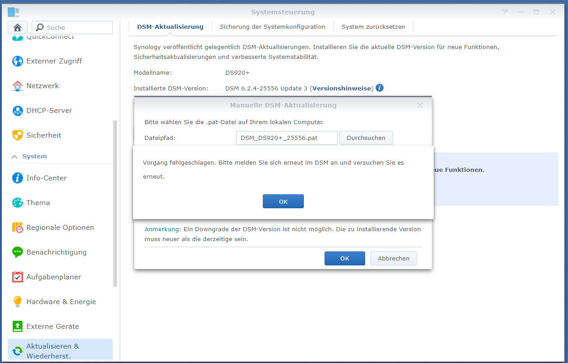Click the Home icon button
The width and height of the screenshot is (568, 363).
(18, 27)
